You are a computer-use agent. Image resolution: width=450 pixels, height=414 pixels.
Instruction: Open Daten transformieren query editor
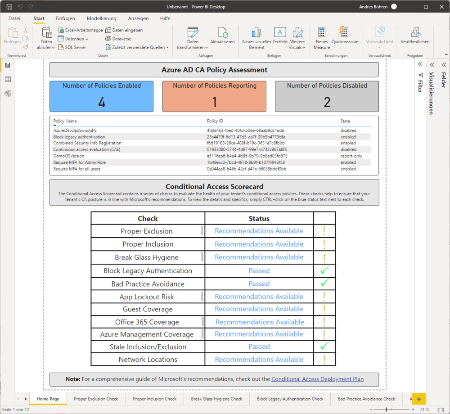pos(192,38)
